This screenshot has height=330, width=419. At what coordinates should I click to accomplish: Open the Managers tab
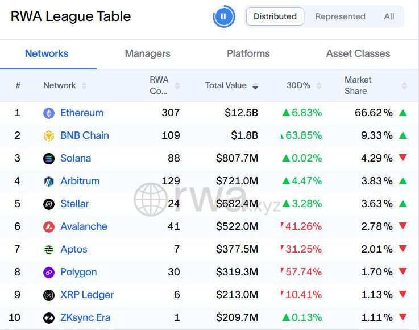[147, 53]
